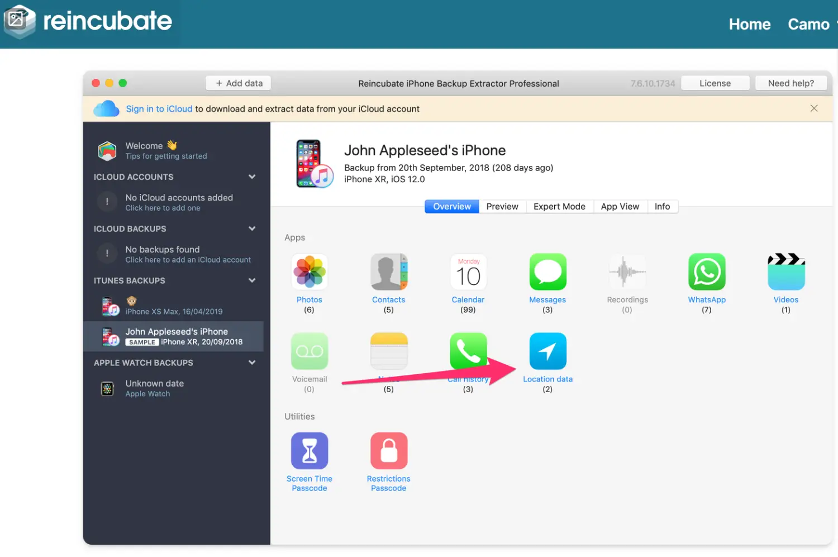Switch to the App View tab
Viewport: 838px width, 557px height.
[x=620, y=207]
